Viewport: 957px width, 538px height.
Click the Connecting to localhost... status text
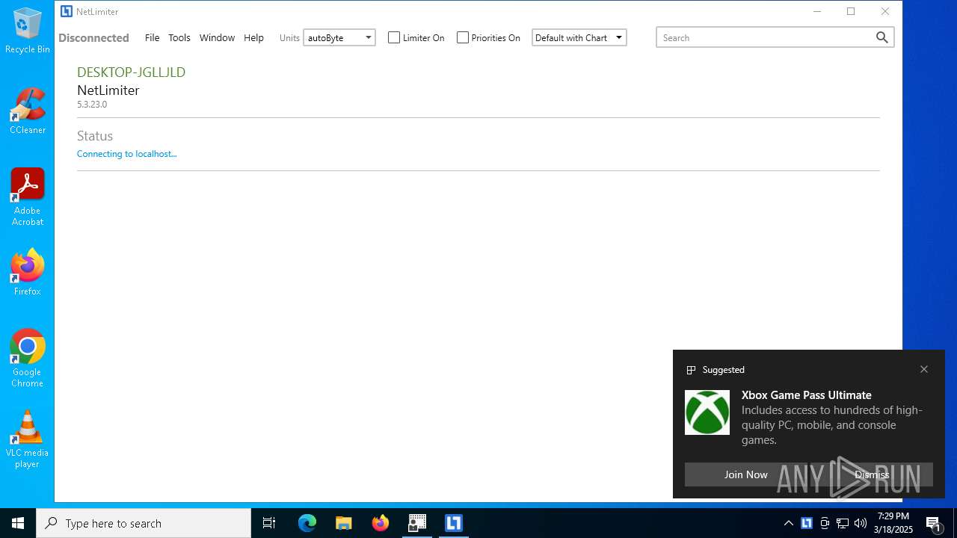point(127,154)
